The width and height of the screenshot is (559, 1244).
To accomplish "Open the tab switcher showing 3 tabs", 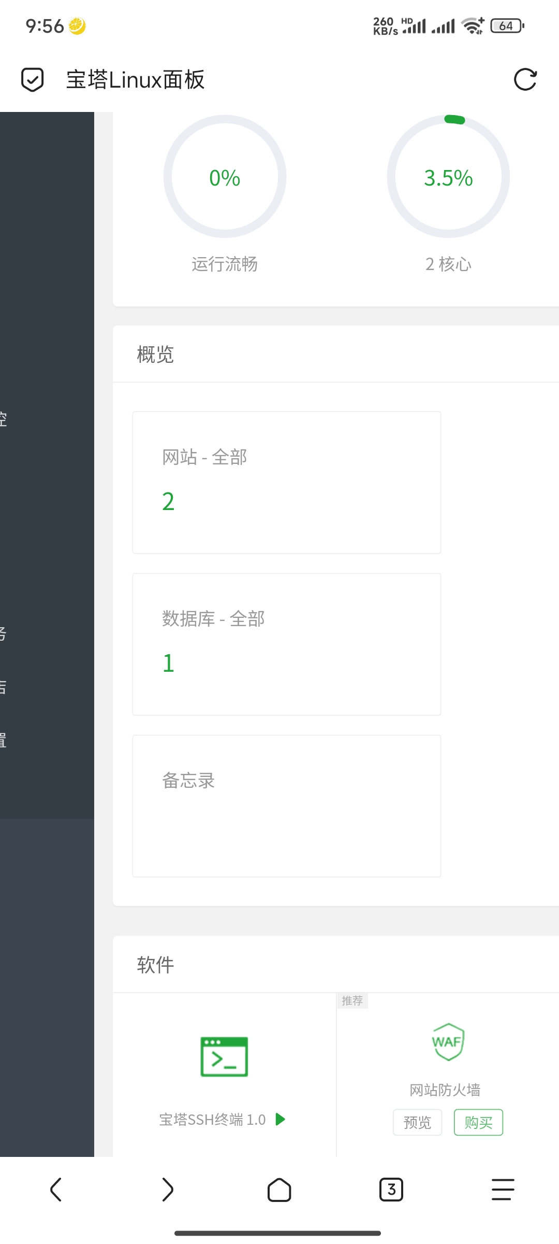I will tap(391, 1190).
